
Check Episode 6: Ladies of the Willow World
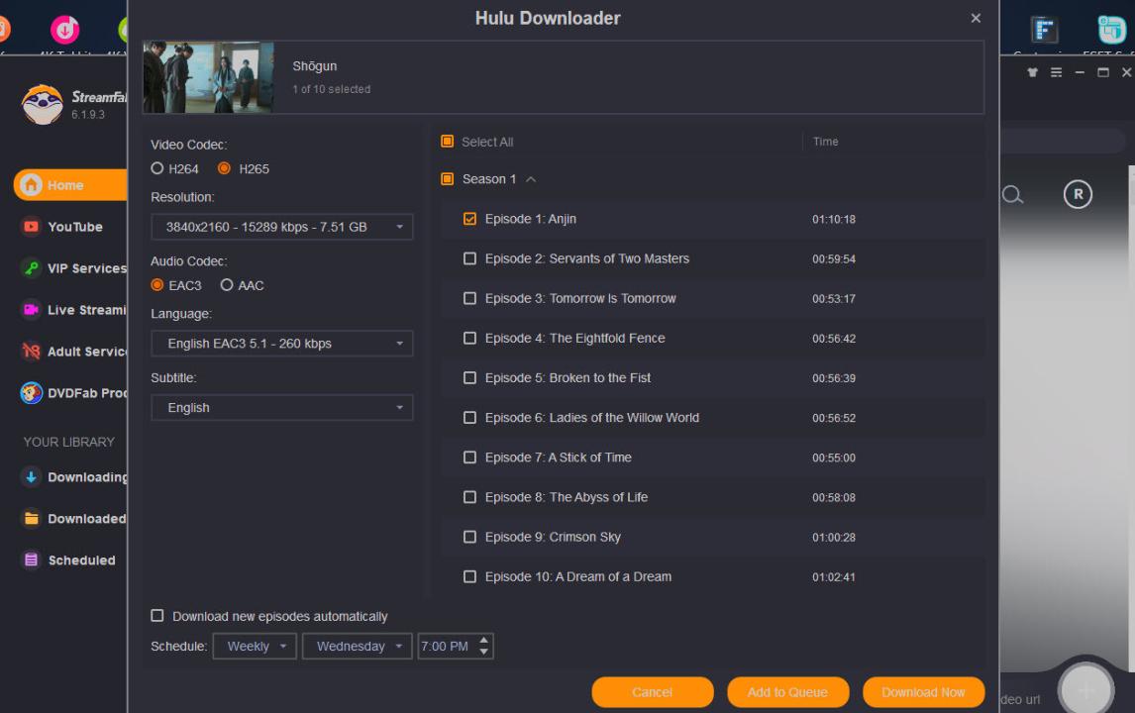point(469,418)
